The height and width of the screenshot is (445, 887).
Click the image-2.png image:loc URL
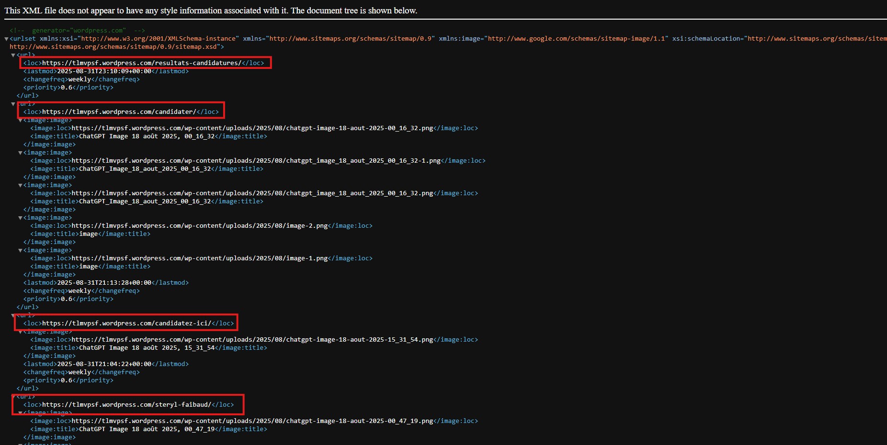click(199, 226)
